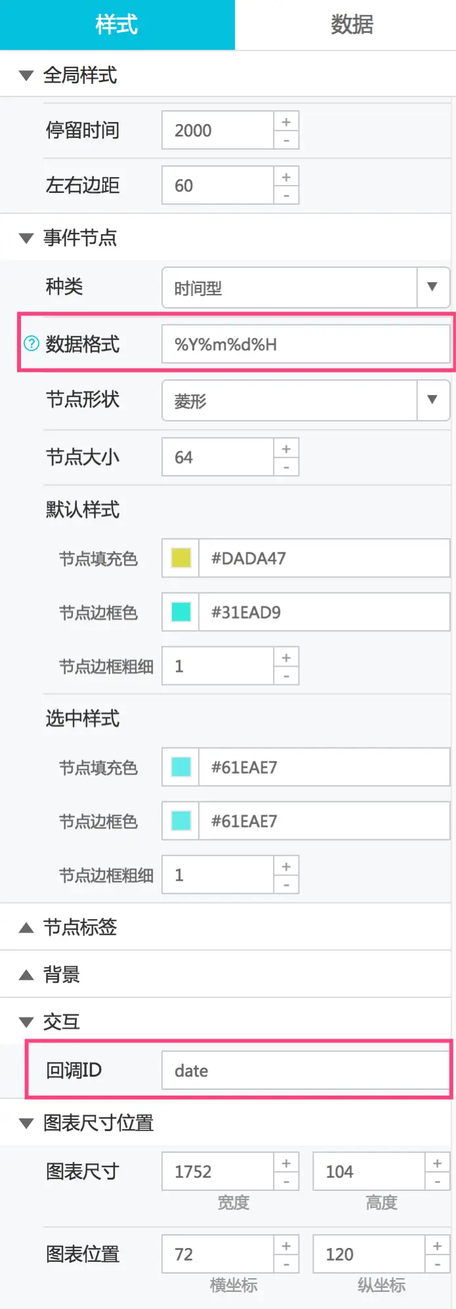The image size is (456, 1309).
Task: Open default 节点边框色 cyan swatch #31EAD9
Action: 181,612
